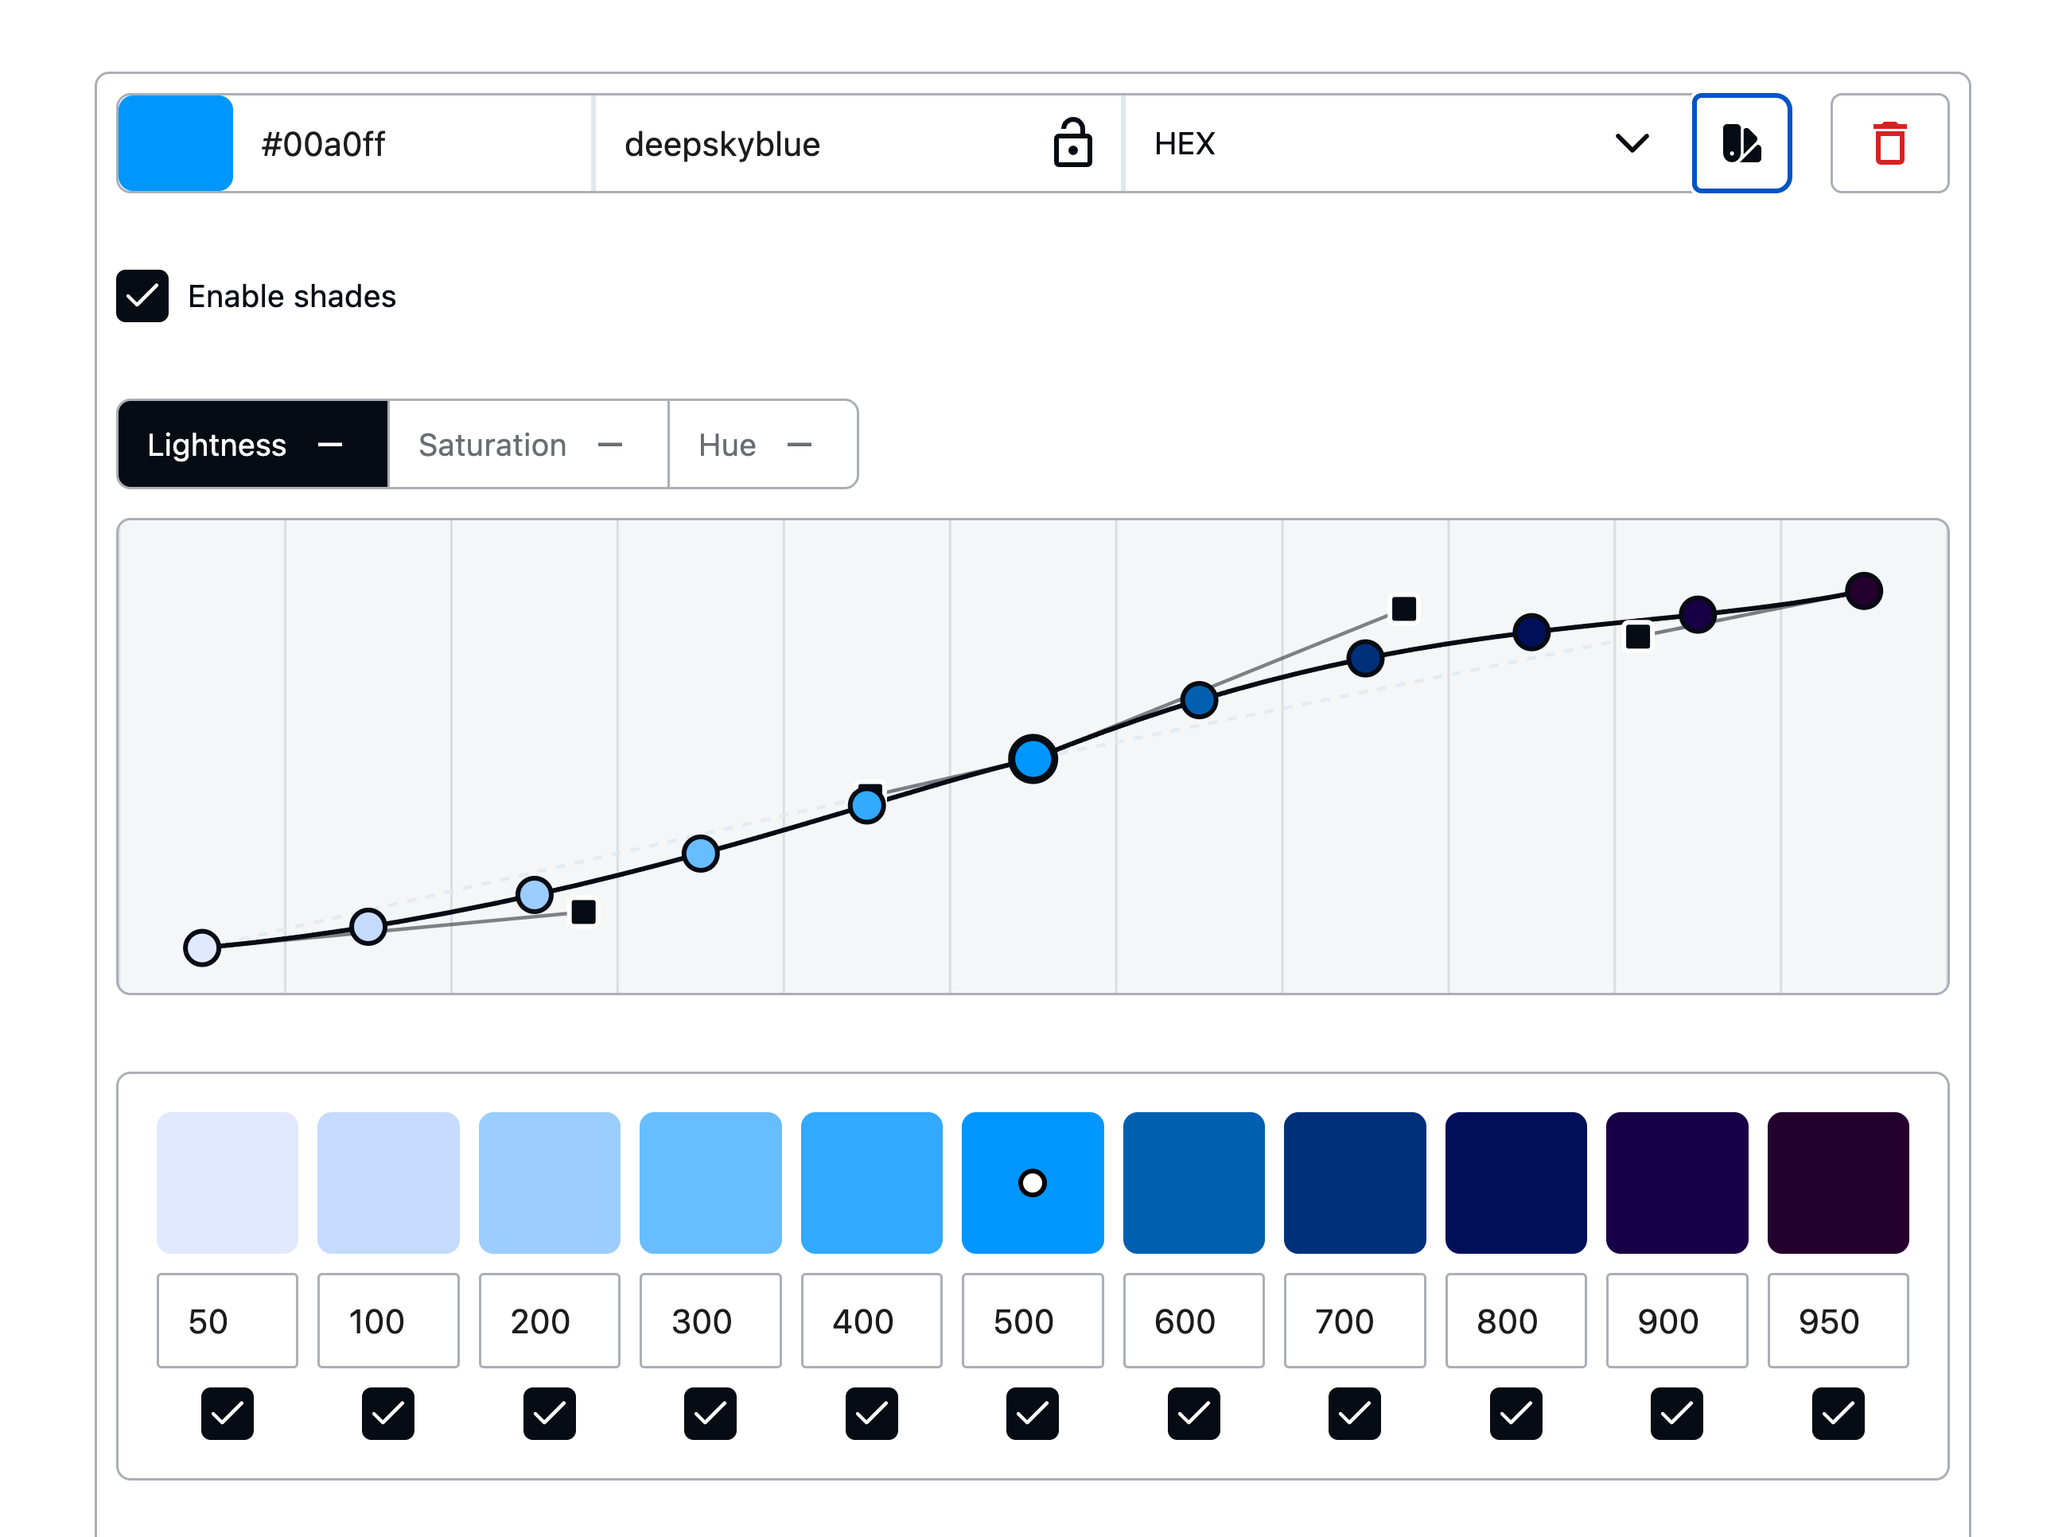
Task: Open the HEX format dropdown
Action: [1407, 143]
